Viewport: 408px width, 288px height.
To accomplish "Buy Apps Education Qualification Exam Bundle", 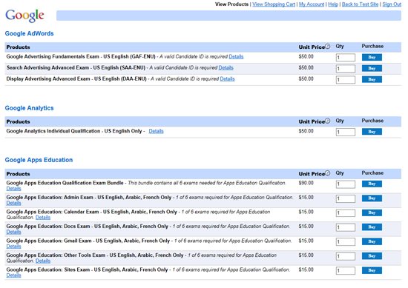I will coord(372,184).
